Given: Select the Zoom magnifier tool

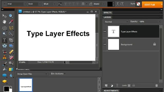Looking at the screenshot, I should point(11,16).
